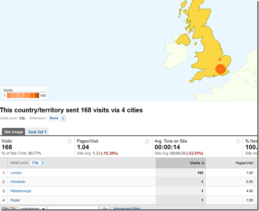This screenshot has width=259, height=211.
Task: Click the Visits color scale legend
Action: click(x=23, y=96)
